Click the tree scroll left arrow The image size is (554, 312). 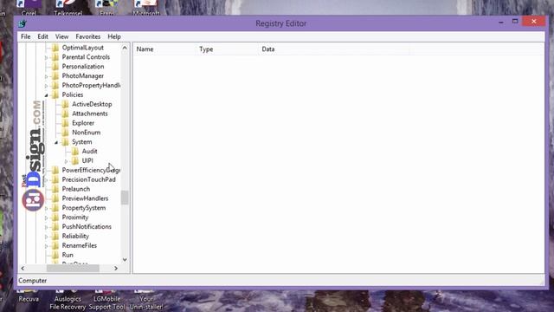coord(23,269)
